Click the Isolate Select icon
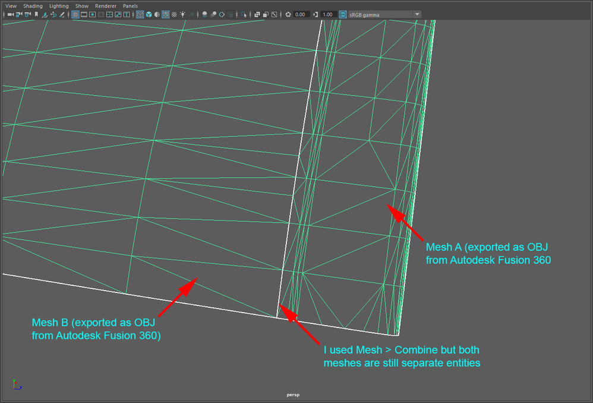 (244, 14)
